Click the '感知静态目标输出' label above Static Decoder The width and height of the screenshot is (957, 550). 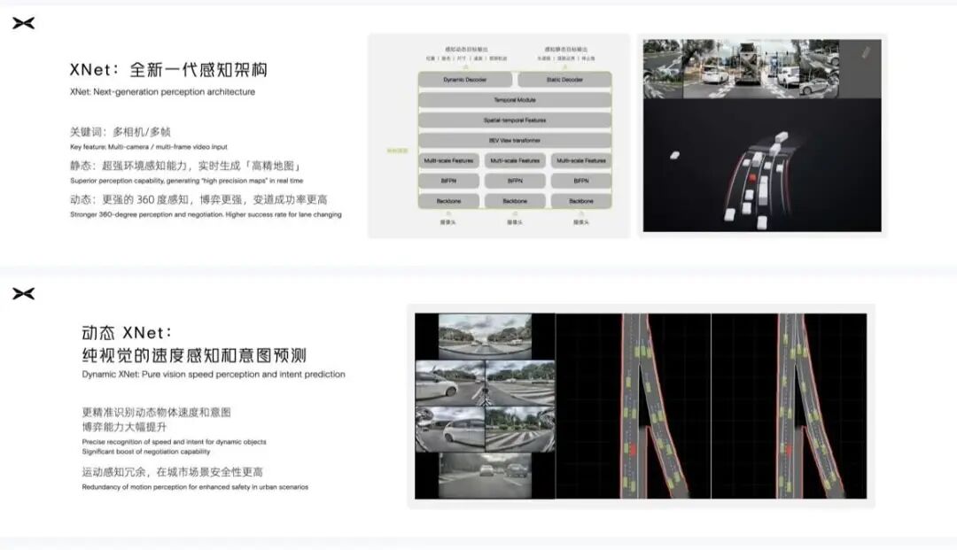click(565, 50)
